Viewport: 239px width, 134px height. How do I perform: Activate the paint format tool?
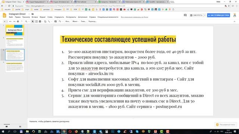click(x=22, y=22)
